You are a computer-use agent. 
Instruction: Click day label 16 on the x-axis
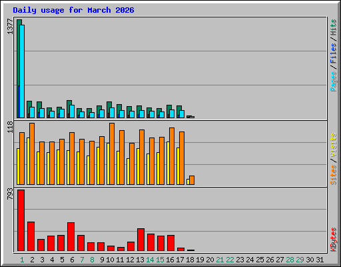click(x=170, y=260)
